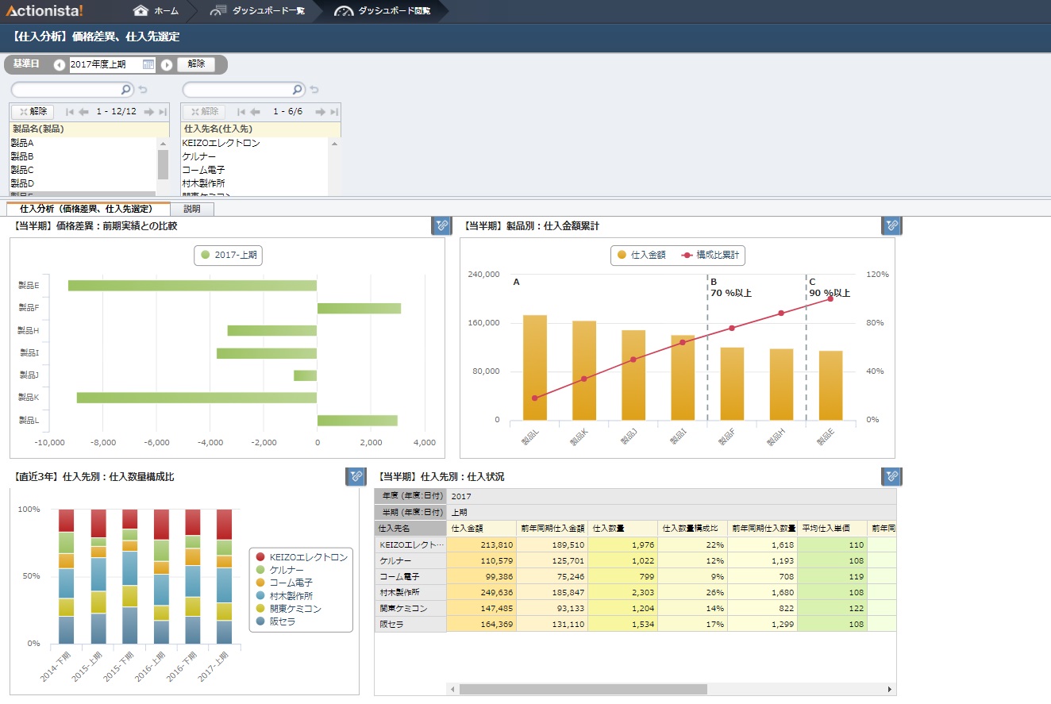Select ケルナー in the supplier list
The width and height of the screenshot is (1051, 704).
pyautogui.click(x=254, y=156)
